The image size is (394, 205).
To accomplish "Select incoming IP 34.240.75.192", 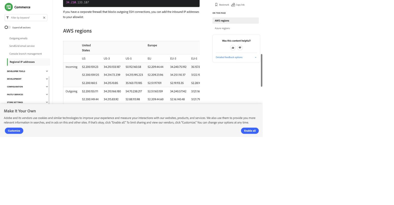I will [x=178, y=67].
